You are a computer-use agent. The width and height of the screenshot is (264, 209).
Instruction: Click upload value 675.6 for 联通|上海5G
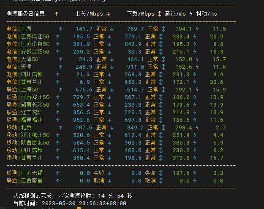[84, 90]
